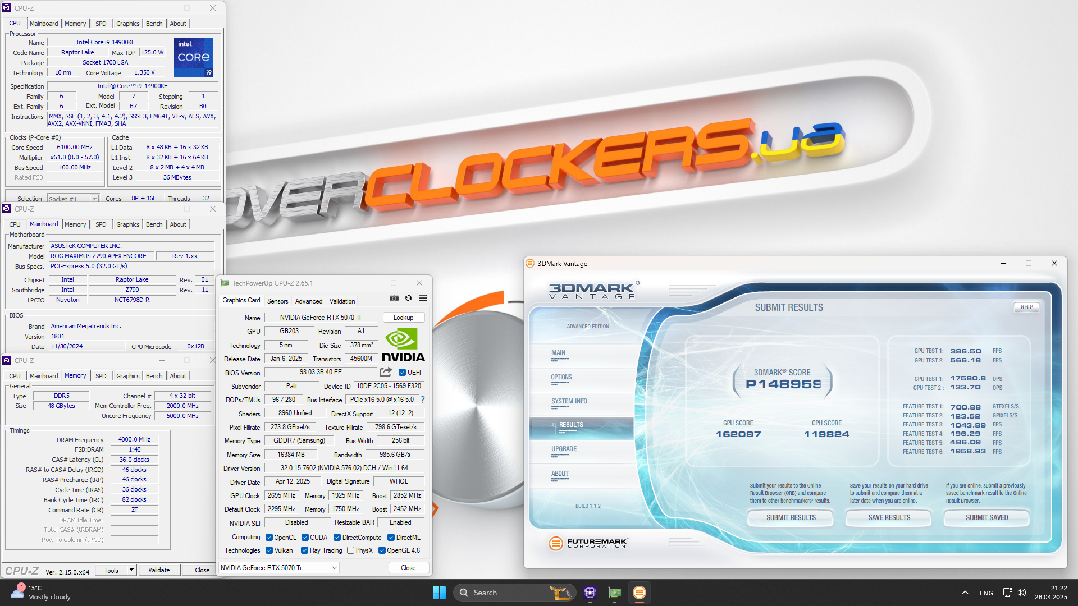Image resolution: width=1078 pixels, height=606 pixels.
Task: Click the Validate button in CPU-Z
Action: [159, 570]
